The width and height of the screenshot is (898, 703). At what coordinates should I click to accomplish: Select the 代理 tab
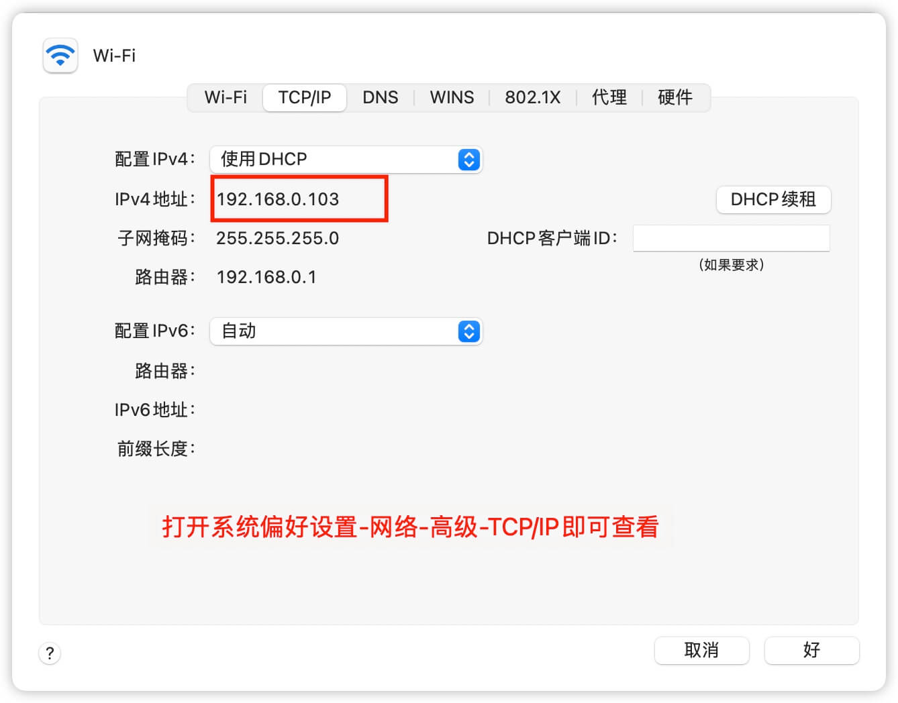click(x=609, y=98)
